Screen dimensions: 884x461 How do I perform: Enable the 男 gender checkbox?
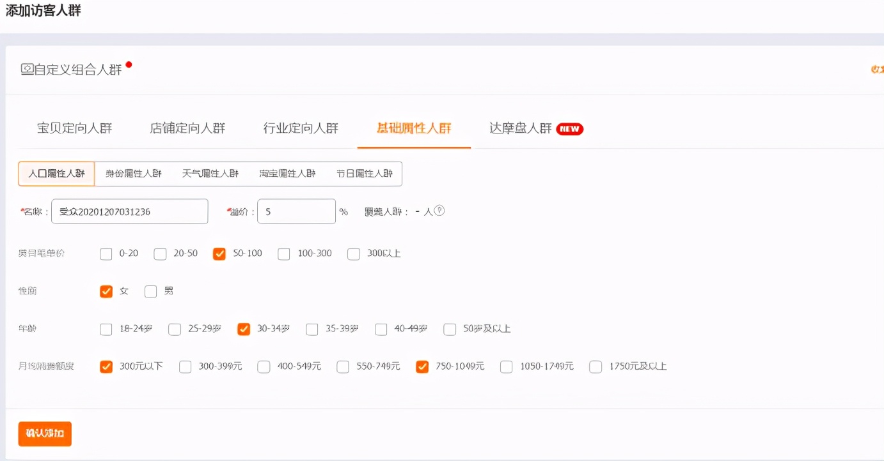click(150, 291)
